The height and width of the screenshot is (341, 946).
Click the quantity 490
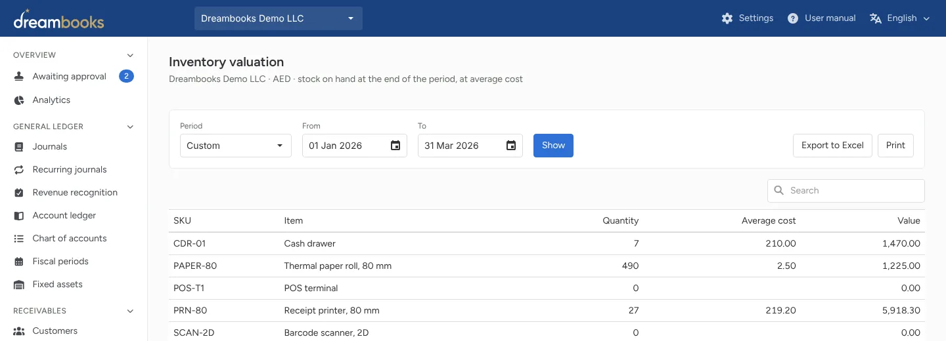tap(630, 266)
